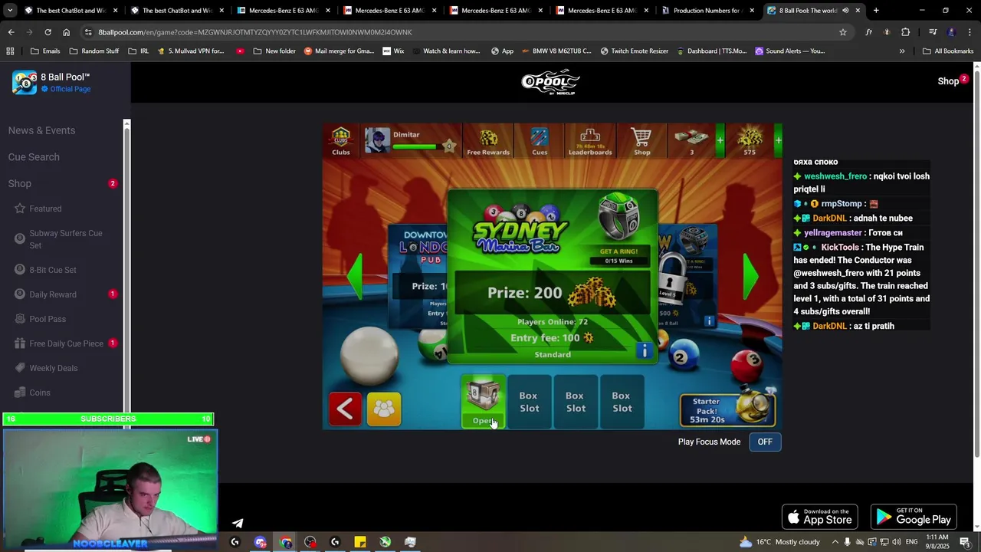Open Free Rewards in game header
The height and width of the screenshot is (552, 981).
point(488,142)
